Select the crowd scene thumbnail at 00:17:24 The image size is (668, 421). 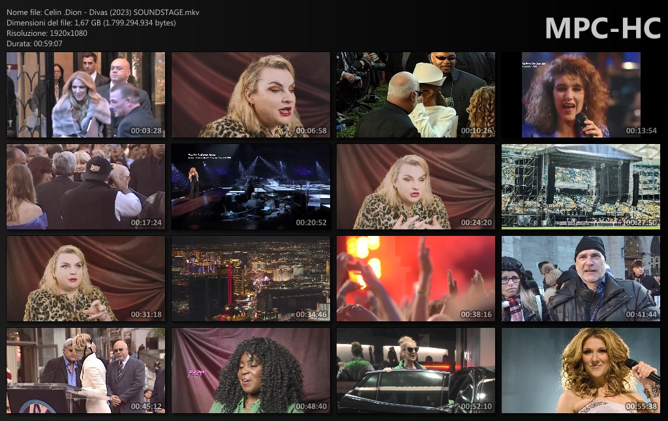tap(85, 186)
